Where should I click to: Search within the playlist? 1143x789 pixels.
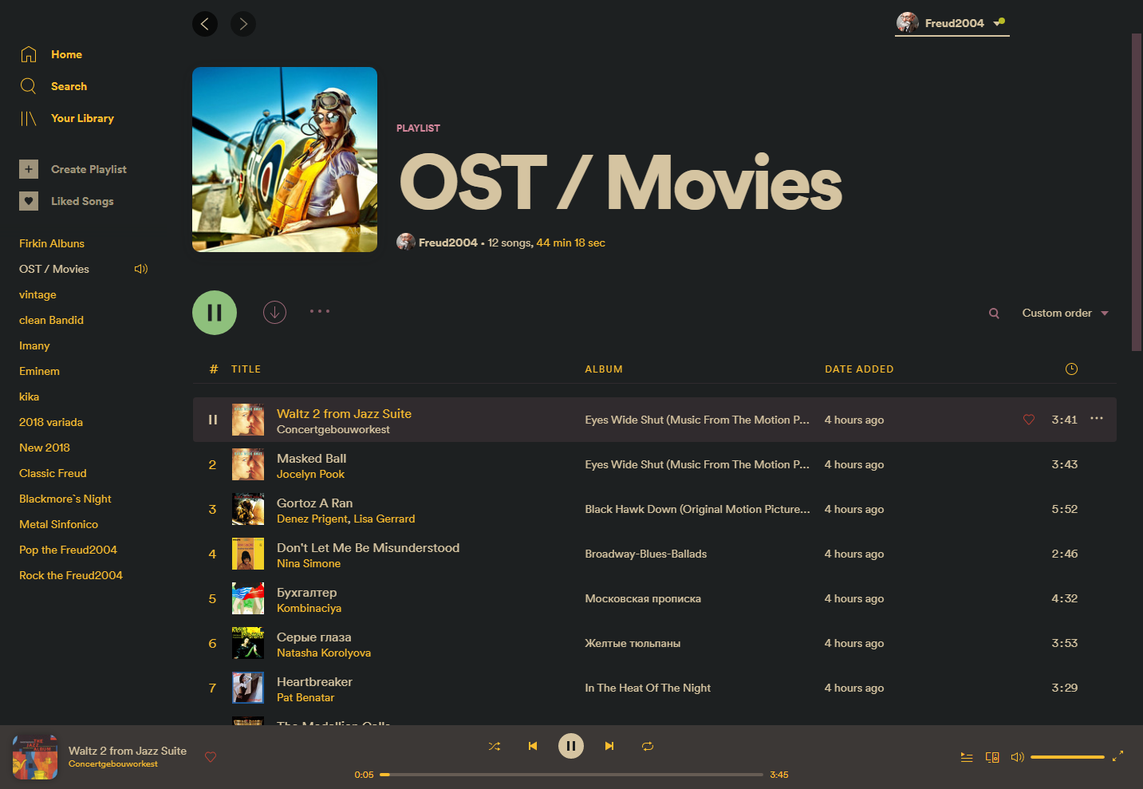994,314
